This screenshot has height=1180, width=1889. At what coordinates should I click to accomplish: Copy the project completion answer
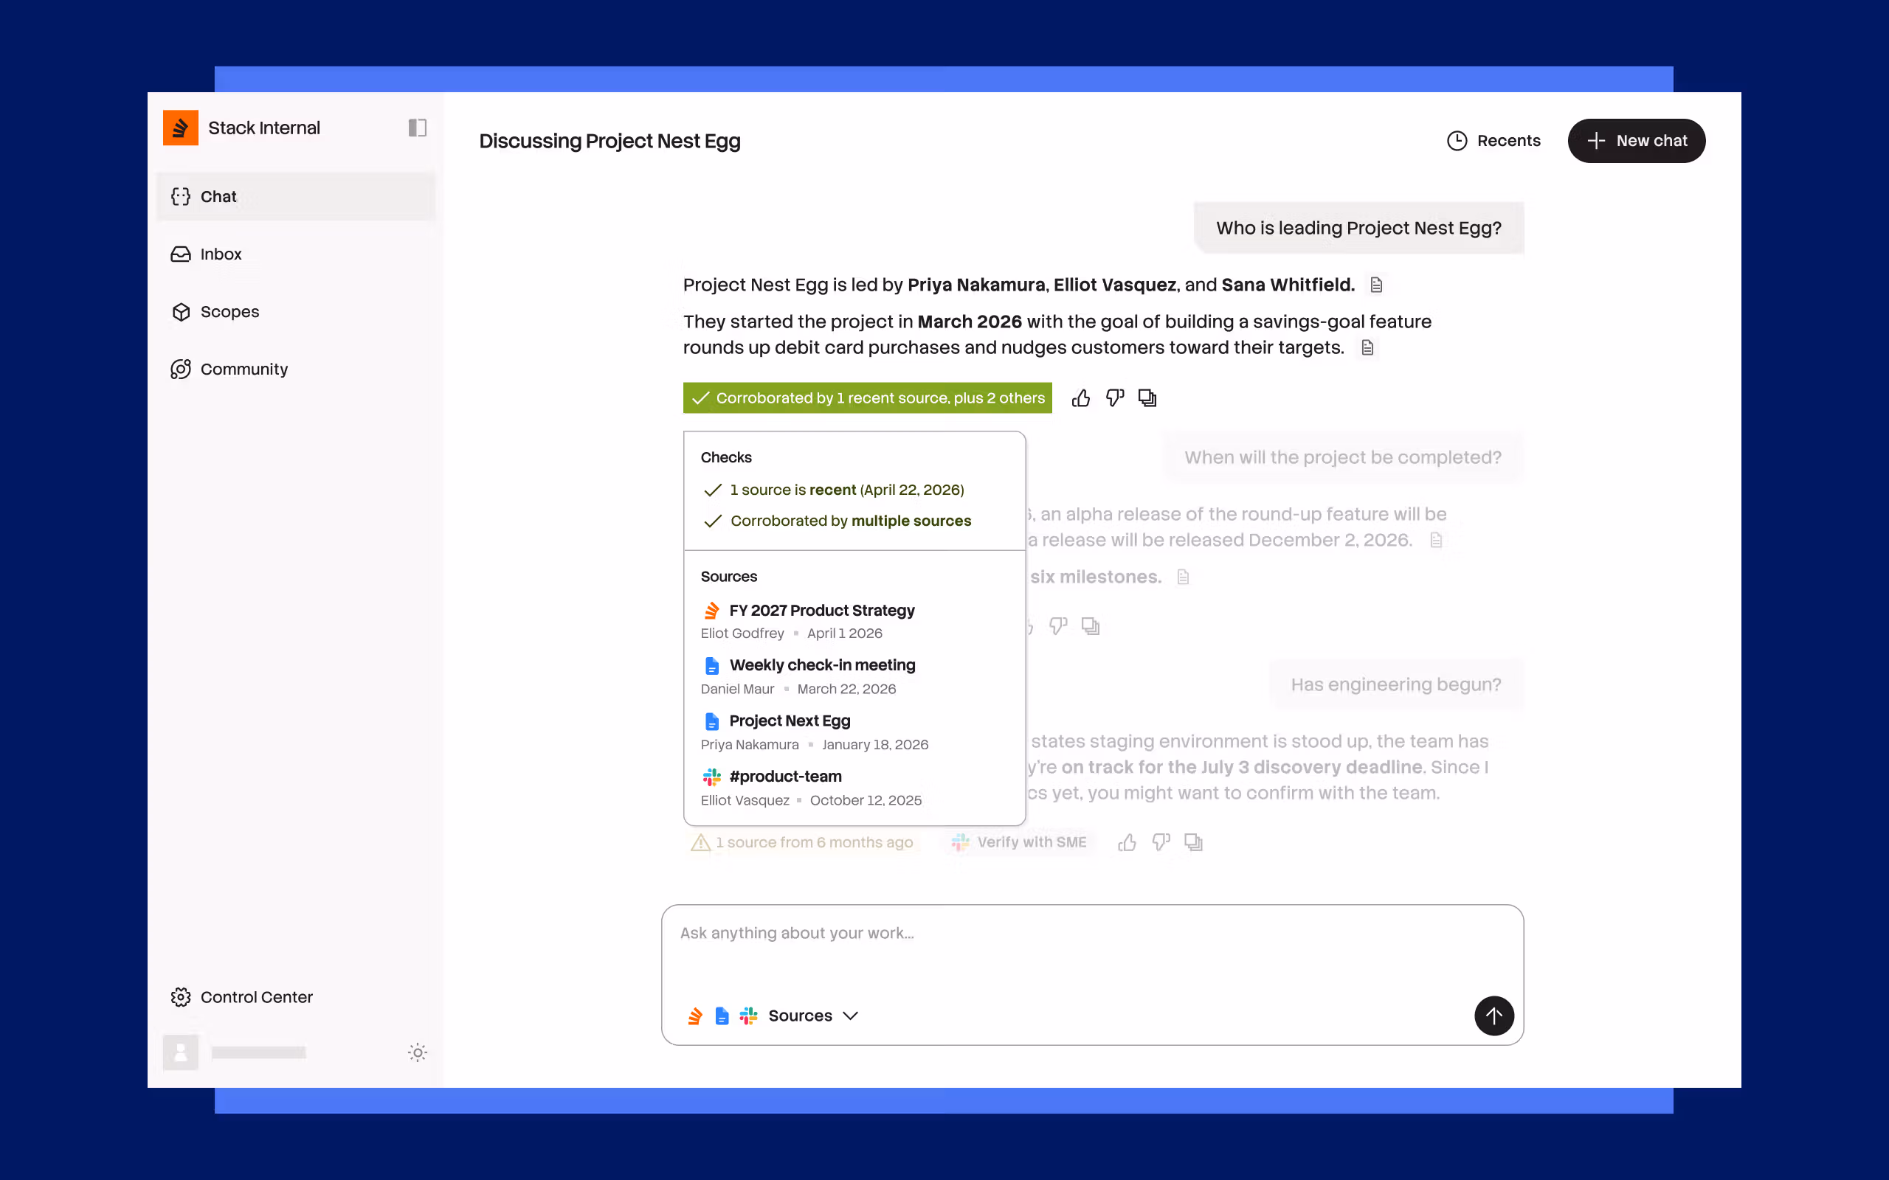1091,626
